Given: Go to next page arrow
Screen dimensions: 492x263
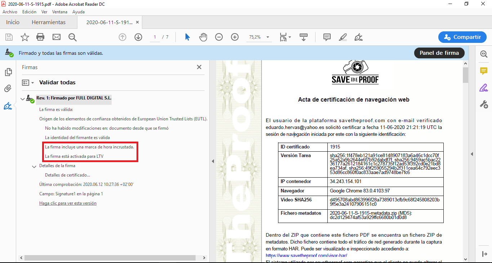Looking at the screenshot, I should pos(138,37).
